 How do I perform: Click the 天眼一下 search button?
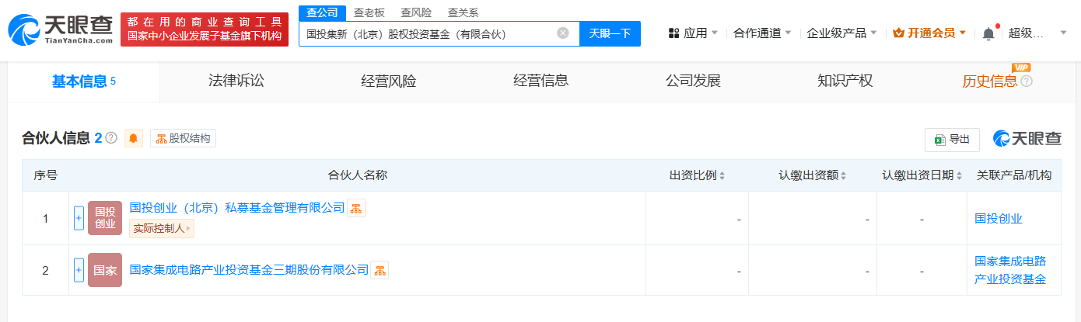[x=610, y=33]
